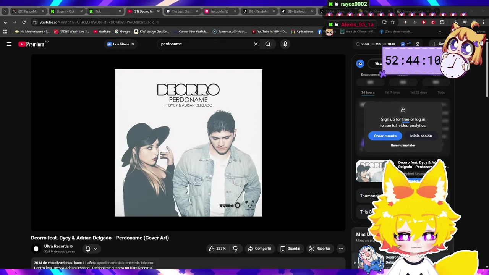Open the three-dot more actions menu
489x275 pixels.
(x=341, y=249)
